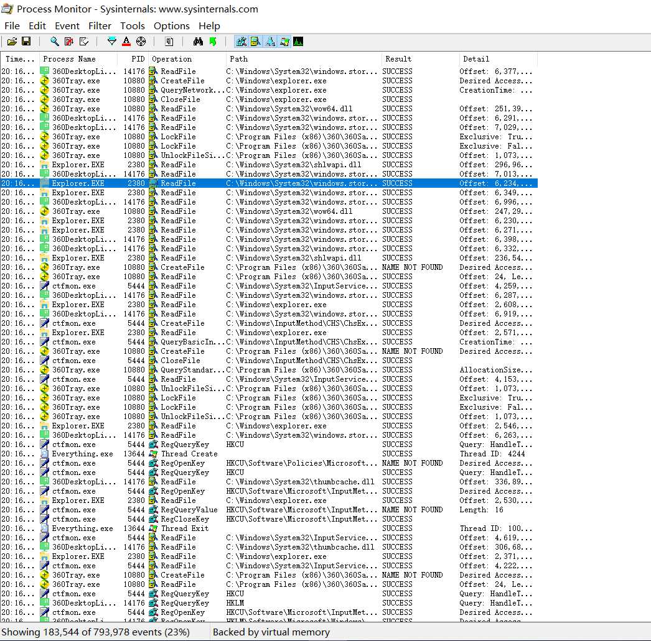The image size is (651, 641).
Task: Click the Detail column header
Action: tap(499, 59)
